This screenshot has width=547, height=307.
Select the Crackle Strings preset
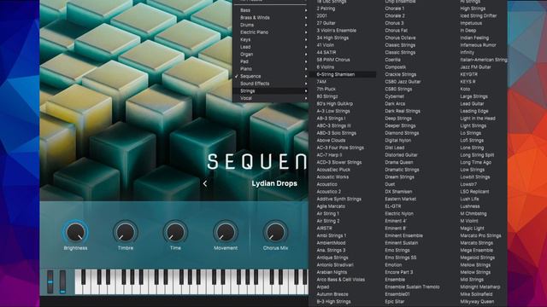click(x=401, y=74)
